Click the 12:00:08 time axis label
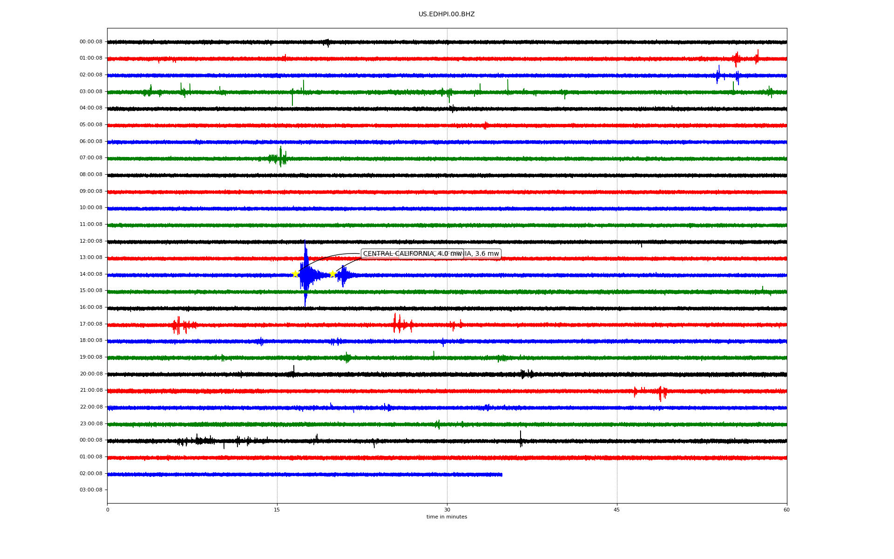Viewport: 894px width, 559px height. (x=91, y=241)
